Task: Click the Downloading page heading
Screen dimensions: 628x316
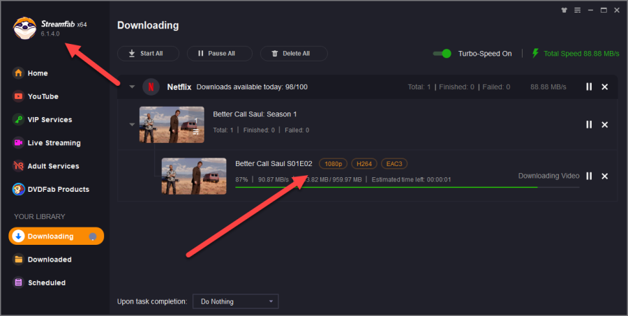Action: (x=148, y=25)
